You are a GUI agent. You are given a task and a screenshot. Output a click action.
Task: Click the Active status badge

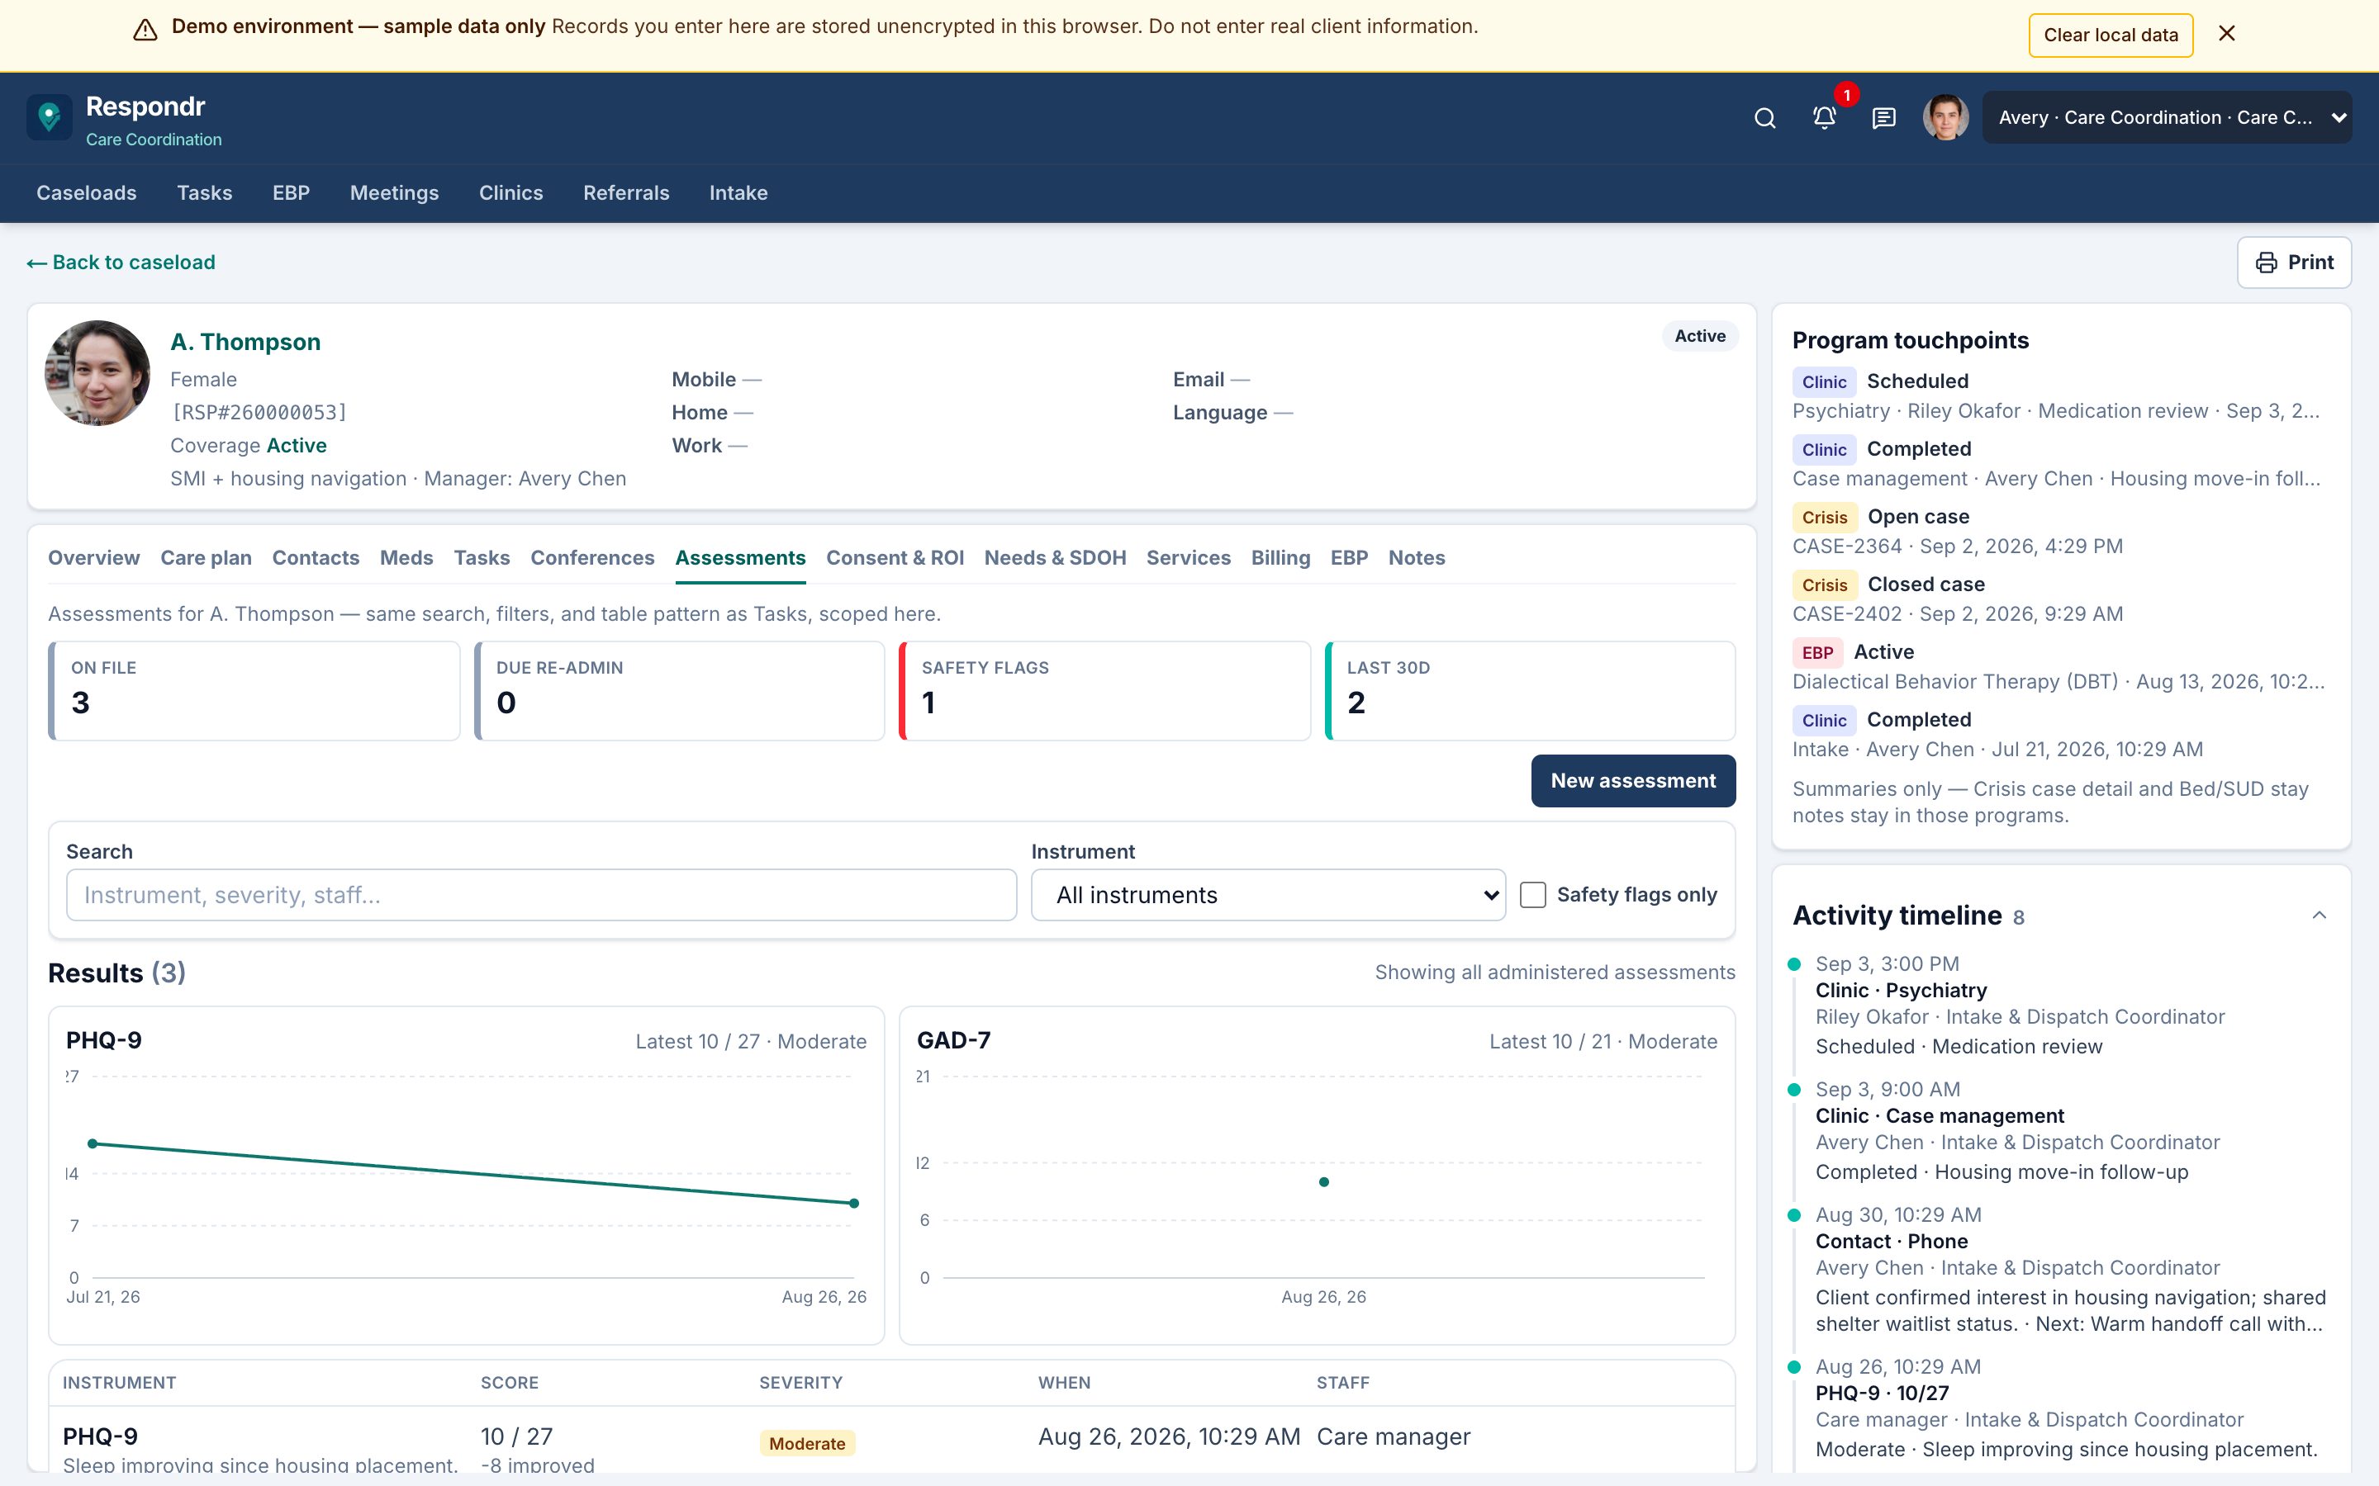click(1700, 336)
